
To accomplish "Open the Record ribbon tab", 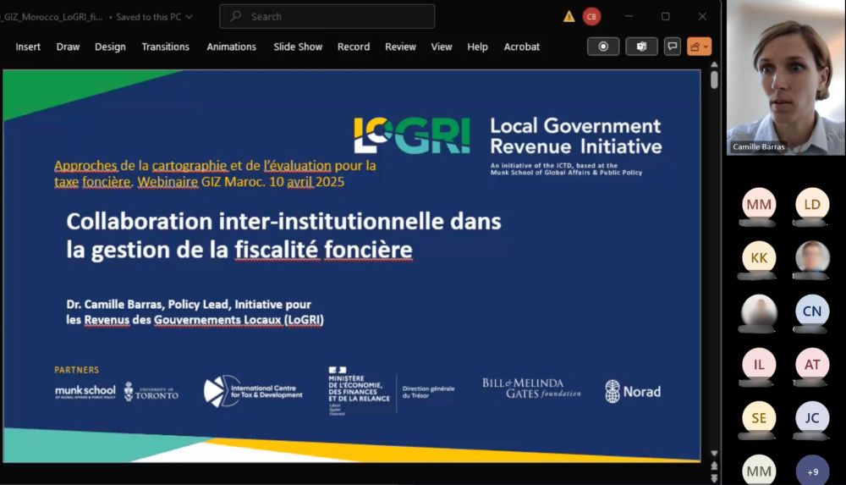I will point(354,47).
